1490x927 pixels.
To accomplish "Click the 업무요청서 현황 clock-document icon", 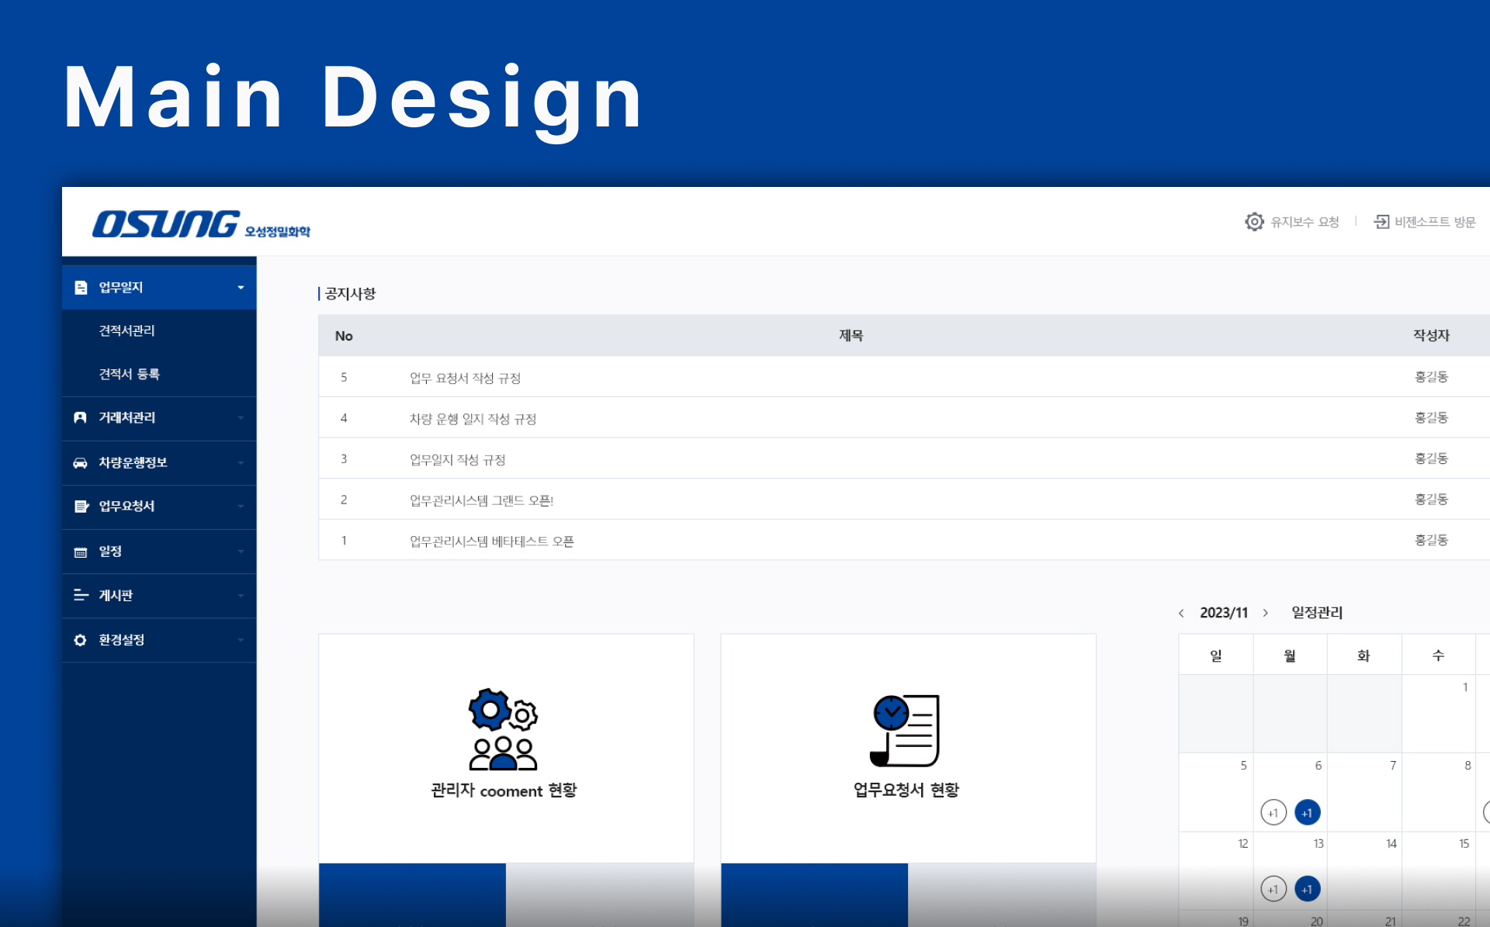I will [x=906, y=730].
